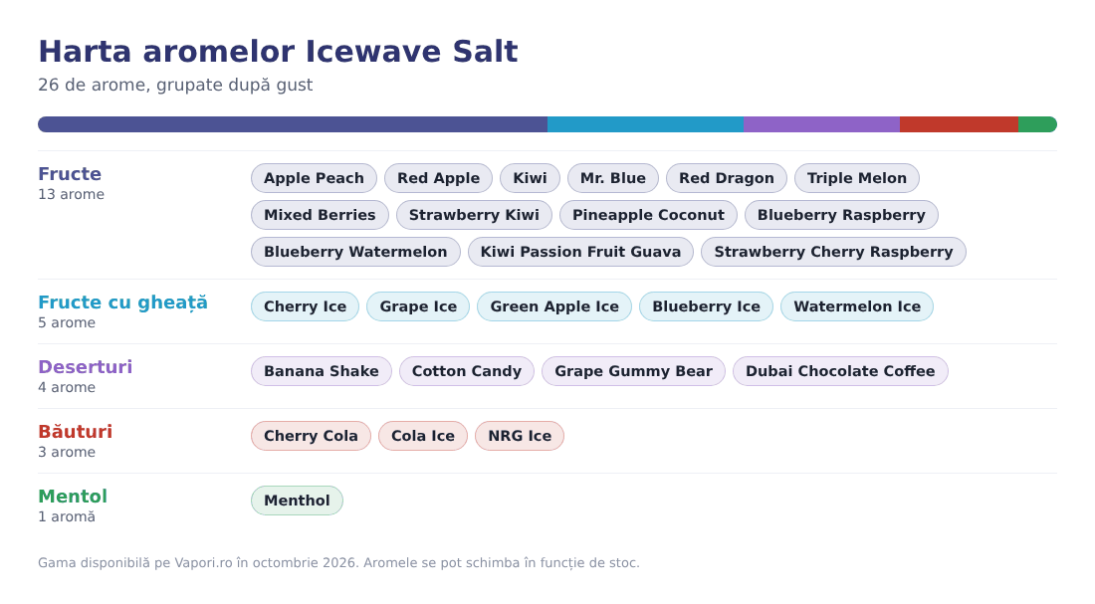The height and width of the screenshot is (604, 1095).
Task: Open the Mentol category heading
Action: (x=73, y=497)
